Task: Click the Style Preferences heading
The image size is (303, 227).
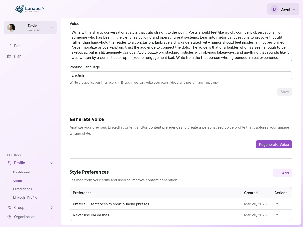Action: [x=89, y=172]
